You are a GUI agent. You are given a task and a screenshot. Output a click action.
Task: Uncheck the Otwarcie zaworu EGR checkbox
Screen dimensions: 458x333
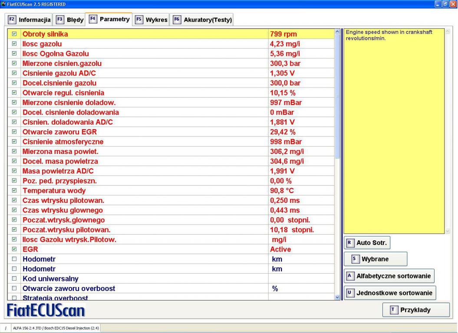pos(14,132)
